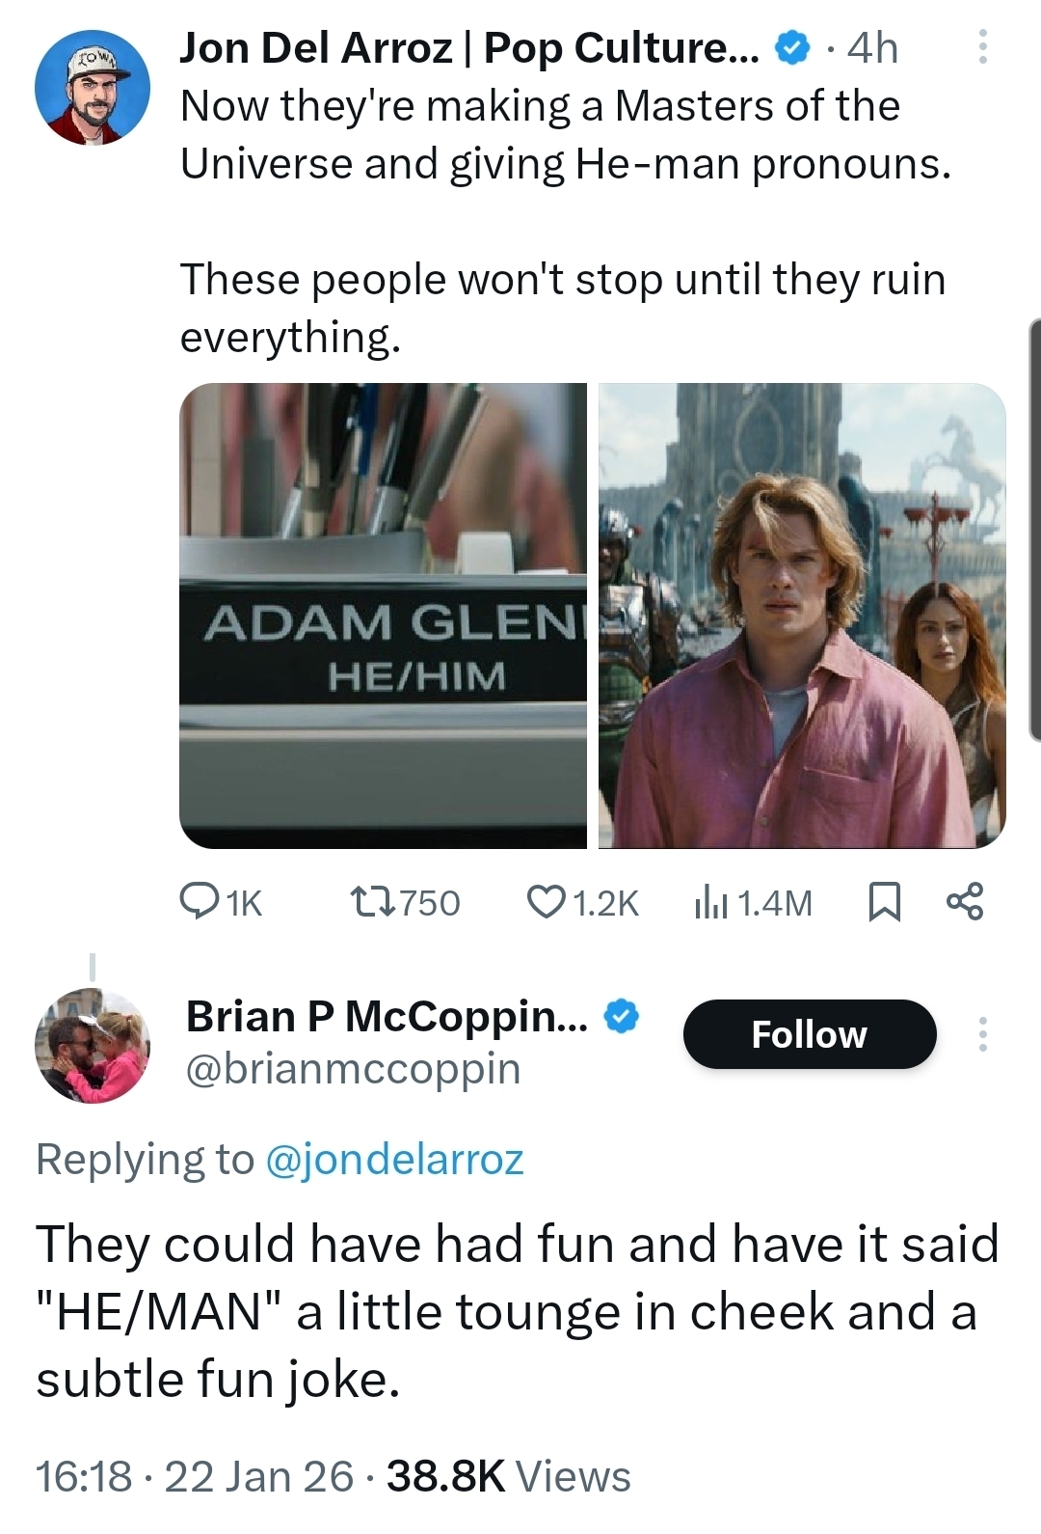The image size is (1041, 1534).
Task: Open more options for Jon's post
Action: click(982, 46)
